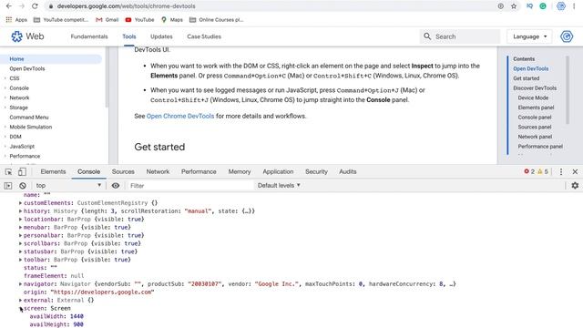583x328 pixels.
Task: Activate the inspect element picker icon
Action: pos(8,172)
